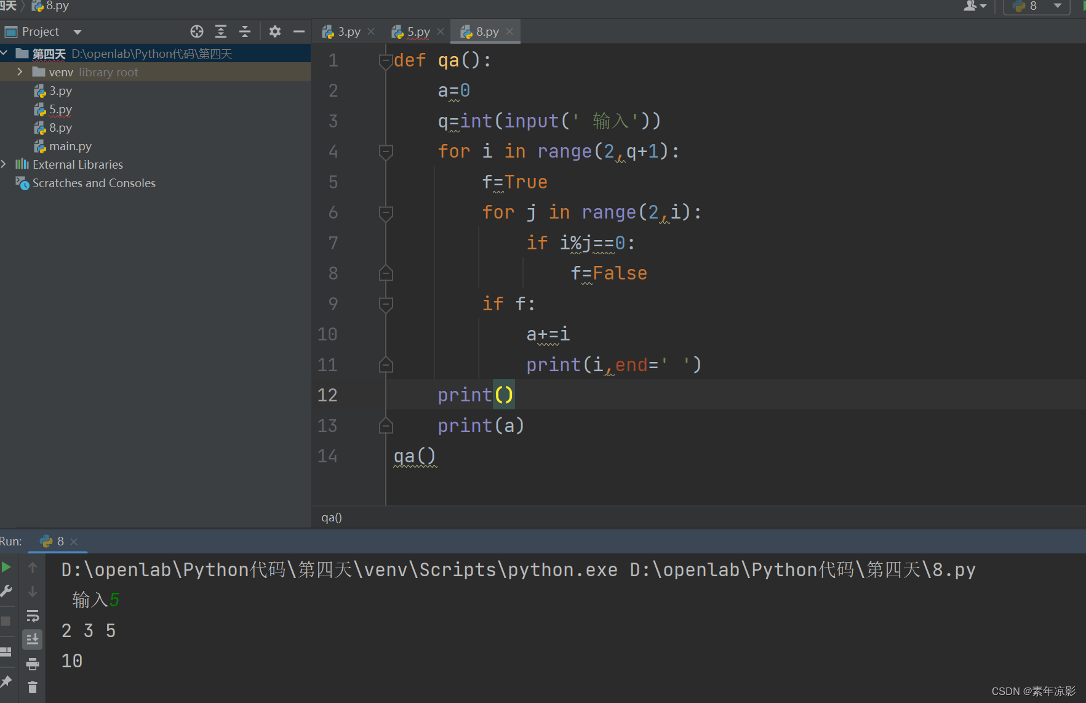
Task: Click fold end marker on line 11
Action: click(x=386, y=365)
